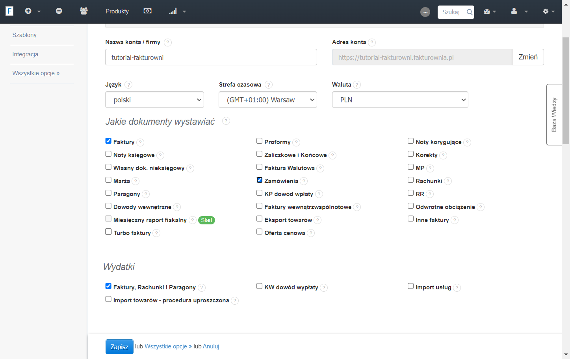Click the banknote payments icon

pos(147,11)
